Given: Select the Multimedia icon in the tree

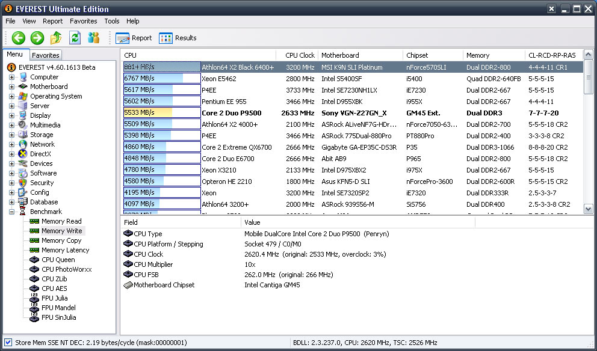Looking at the screenshot, I should (23, 125).
